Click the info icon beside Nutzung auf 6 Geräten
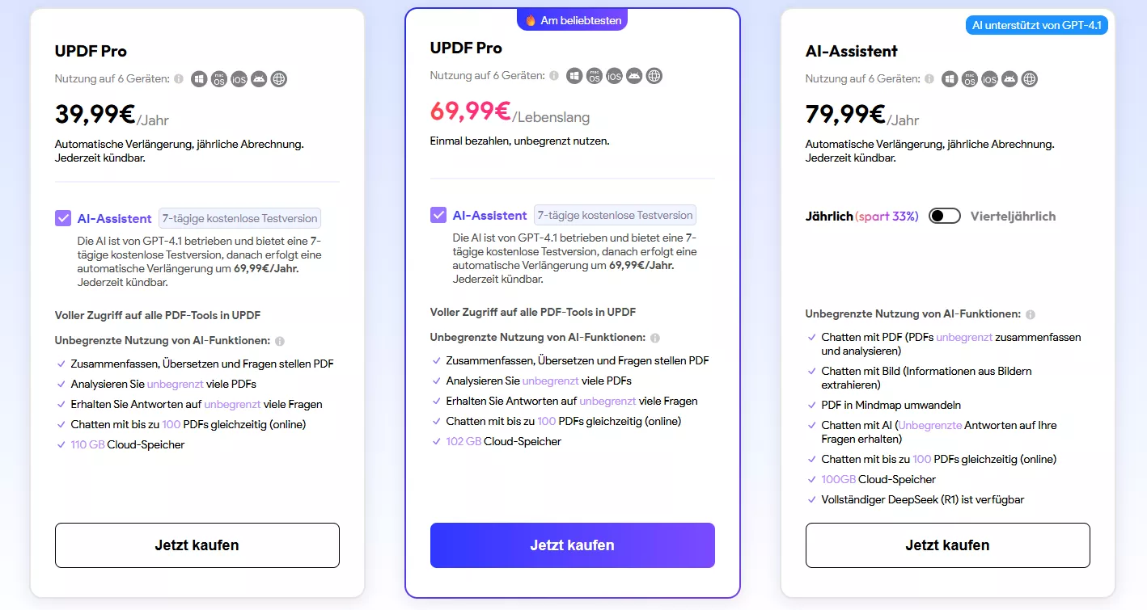1147x610 pixels. coord(180,78)
